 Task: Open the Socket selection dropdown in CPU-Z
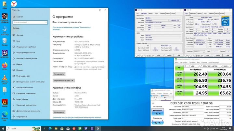coord(199,51)
